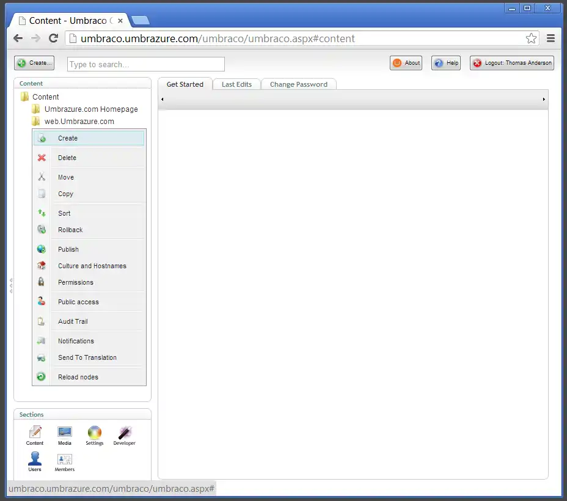Click the Audit Trail clipboard icon
The height and width of the screenshot is (501, 567).
(x=41, y=321)
